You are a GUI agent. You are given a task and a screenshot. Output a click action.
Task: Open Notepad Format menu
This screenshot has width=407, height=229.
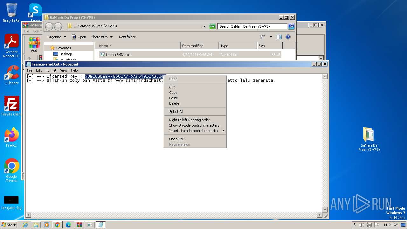[51, 70]
